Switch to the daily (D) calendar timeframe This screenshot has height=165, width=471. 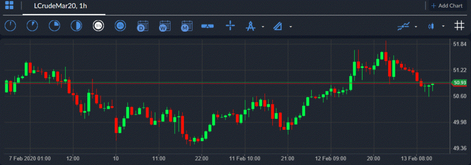pos(143,26)
